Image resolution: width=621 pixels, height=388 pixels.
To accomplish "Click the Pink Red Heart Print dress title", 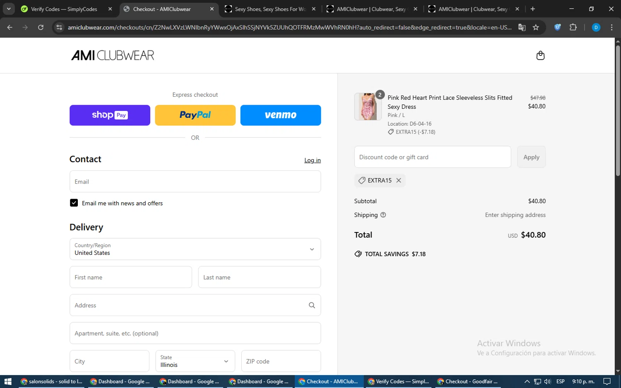I will point(450,102).
